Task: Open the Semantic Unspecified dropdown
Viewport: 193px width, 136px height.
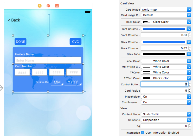Action: pyautogui.click(x=166, y=120)
